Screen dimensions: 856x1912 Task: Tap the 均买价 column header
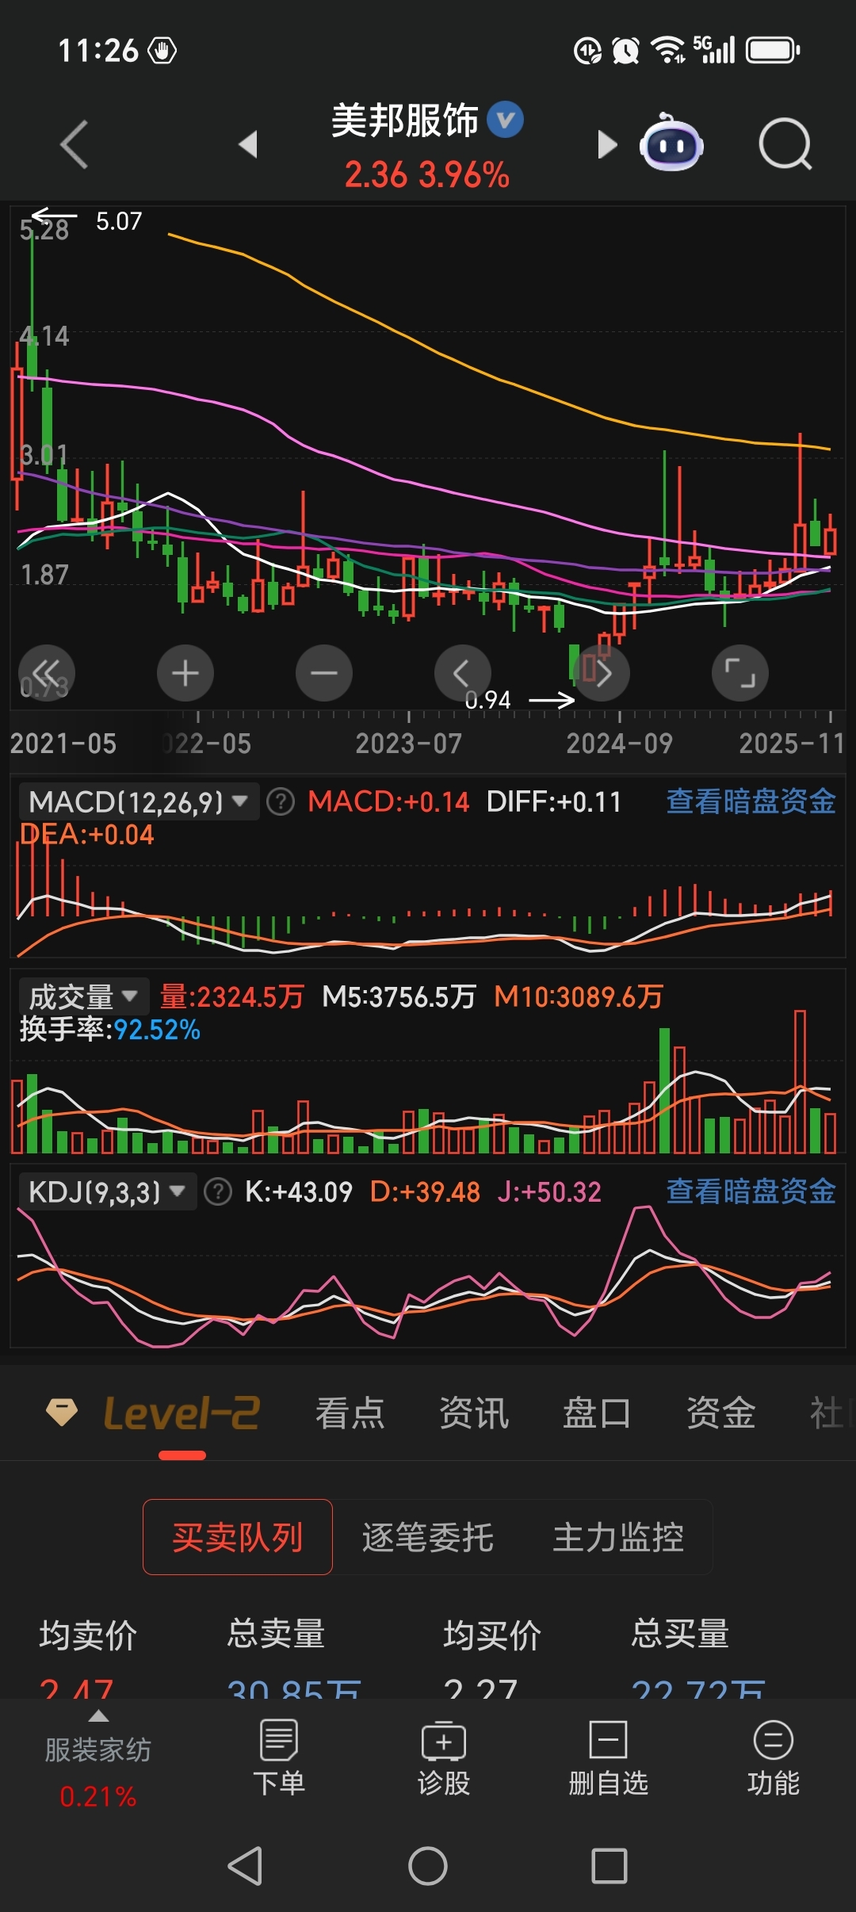(492, 1635)
